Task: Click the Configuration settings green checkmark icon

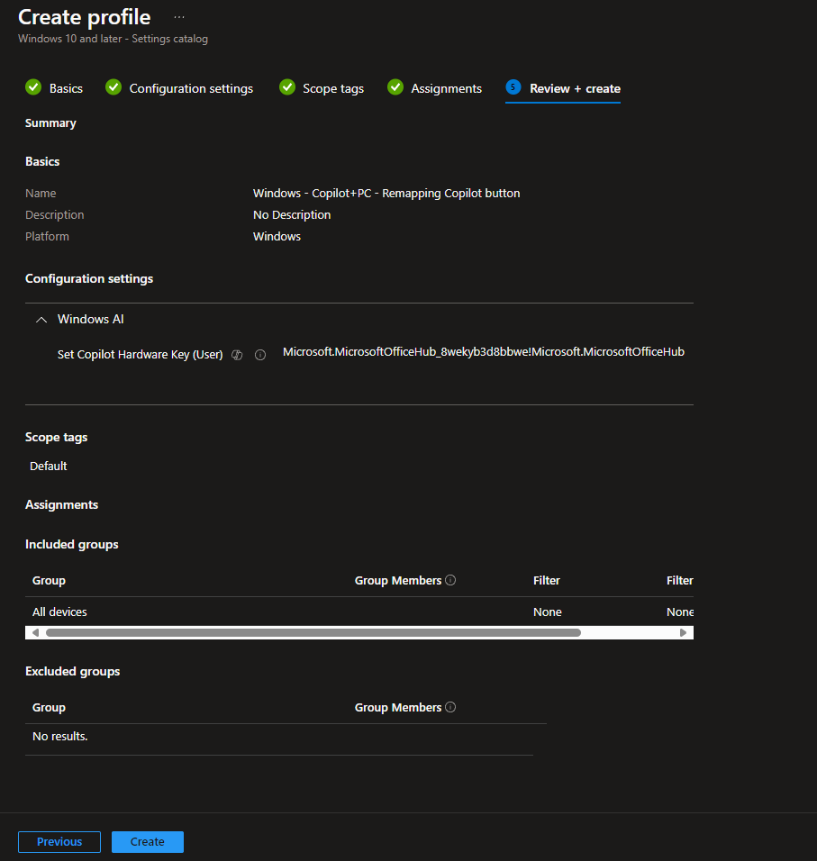Action: coord(113,87)
